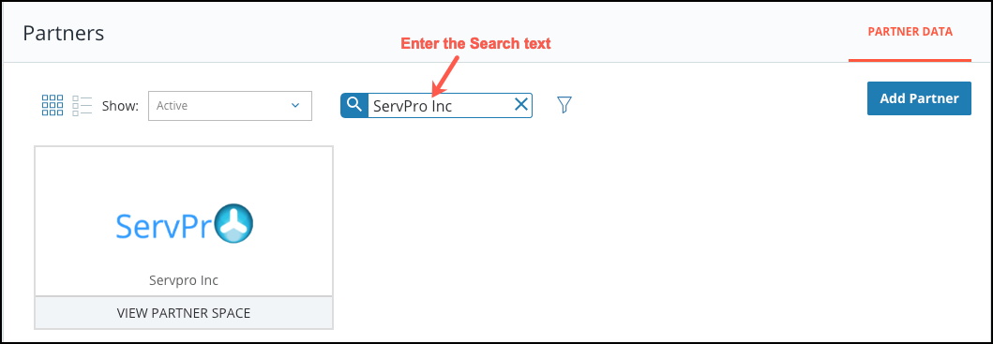This screenshot has width=993, height=344.
Task: Click the Add Partner button
Action: click(919, 98)
